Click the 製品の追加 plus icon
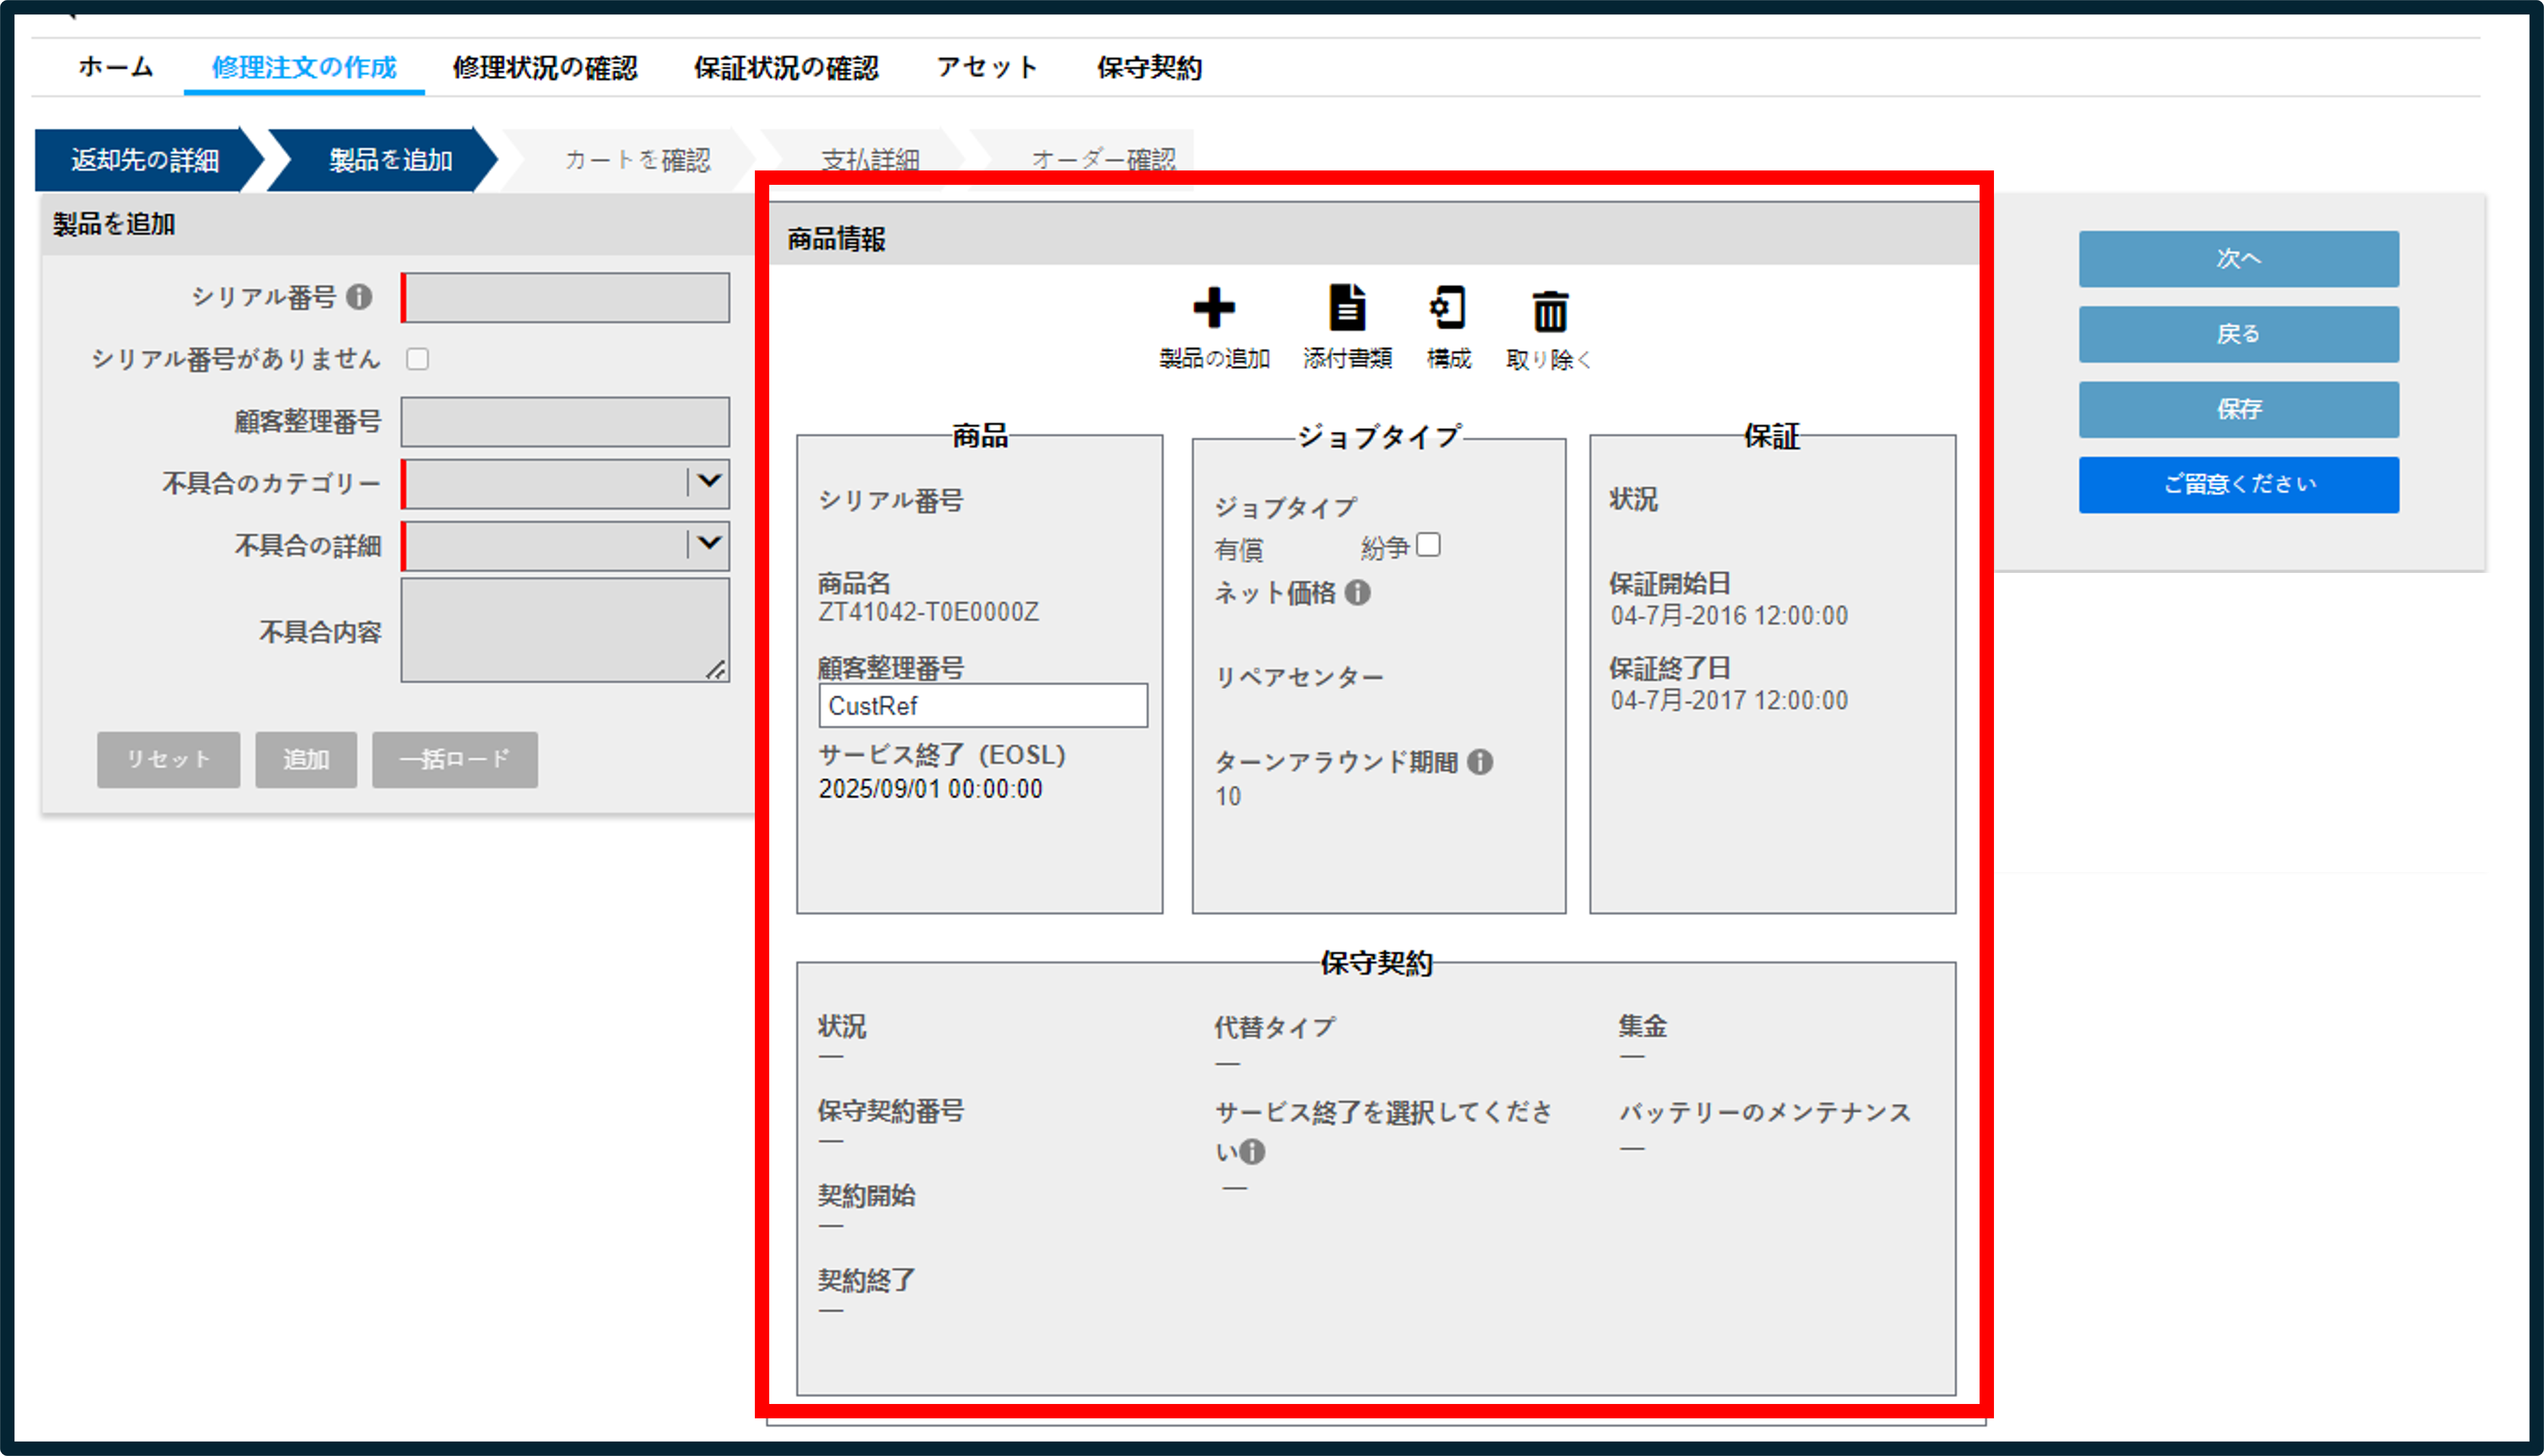Screen dimensions: 2544x1456 pos(1214,308)
